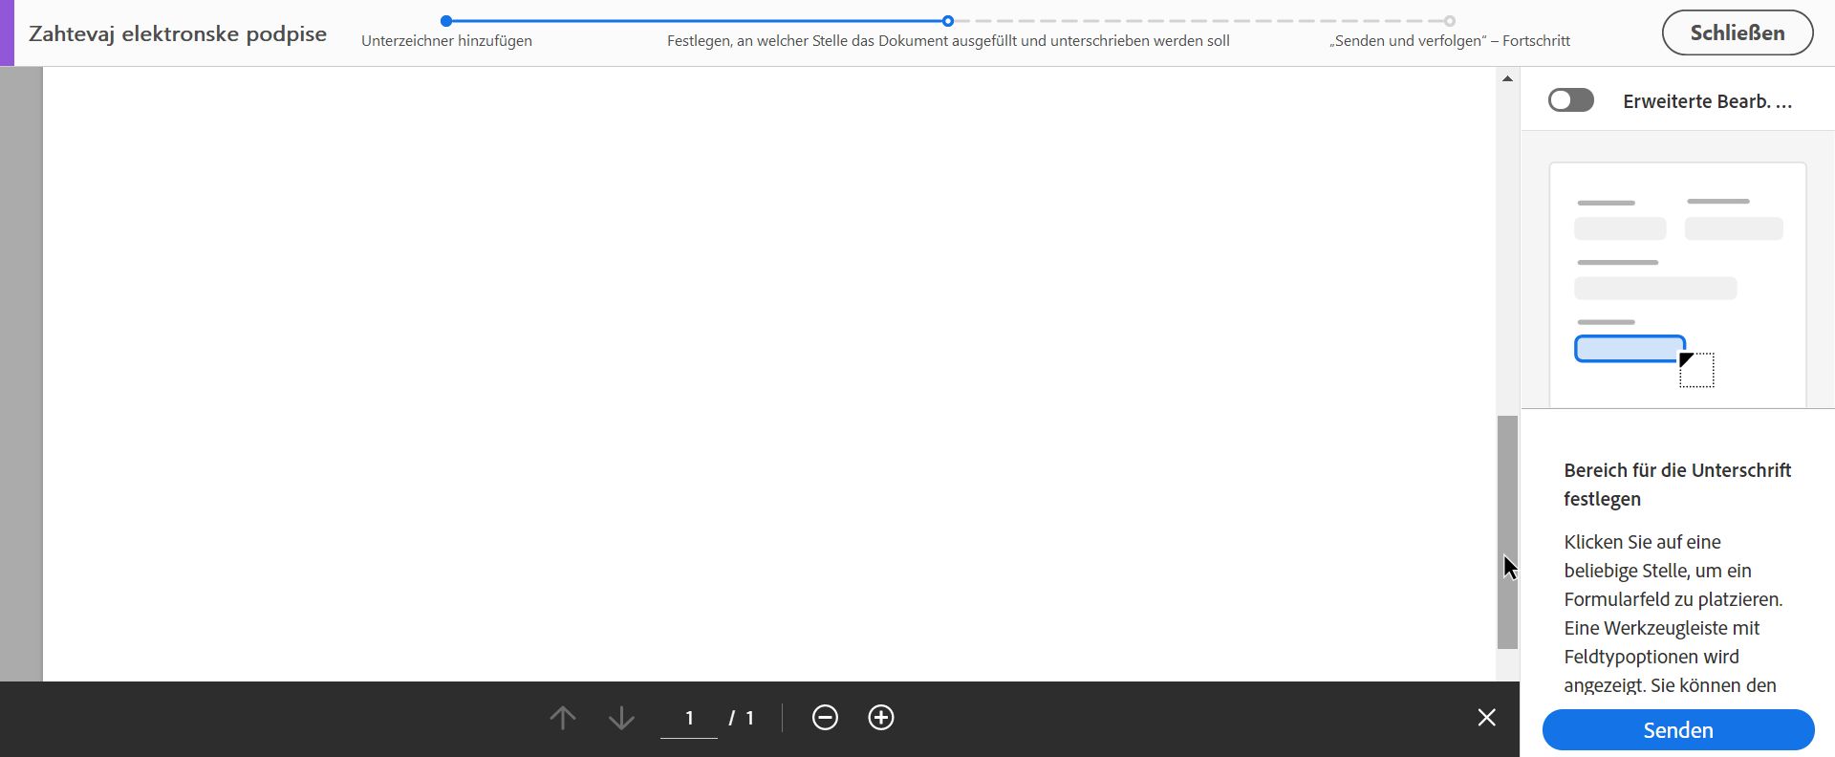Click the last progress dot above Senden und verfolgen

[x=1450, y=21]
